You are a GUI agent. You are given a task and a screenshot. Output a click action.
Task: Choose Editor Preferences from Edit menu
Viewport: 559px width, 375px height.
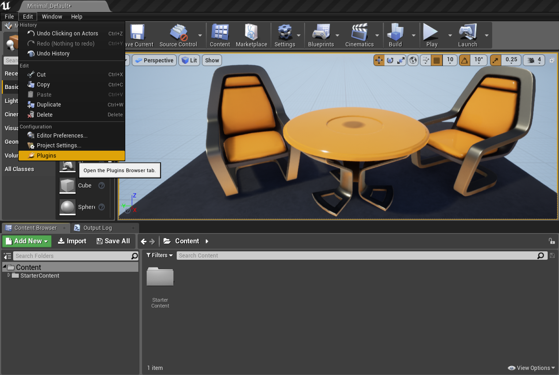pos(72,135)
